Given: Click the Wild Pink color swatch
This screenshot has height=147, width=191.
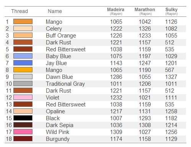Looking at the screenshot, I should [23, 132].
